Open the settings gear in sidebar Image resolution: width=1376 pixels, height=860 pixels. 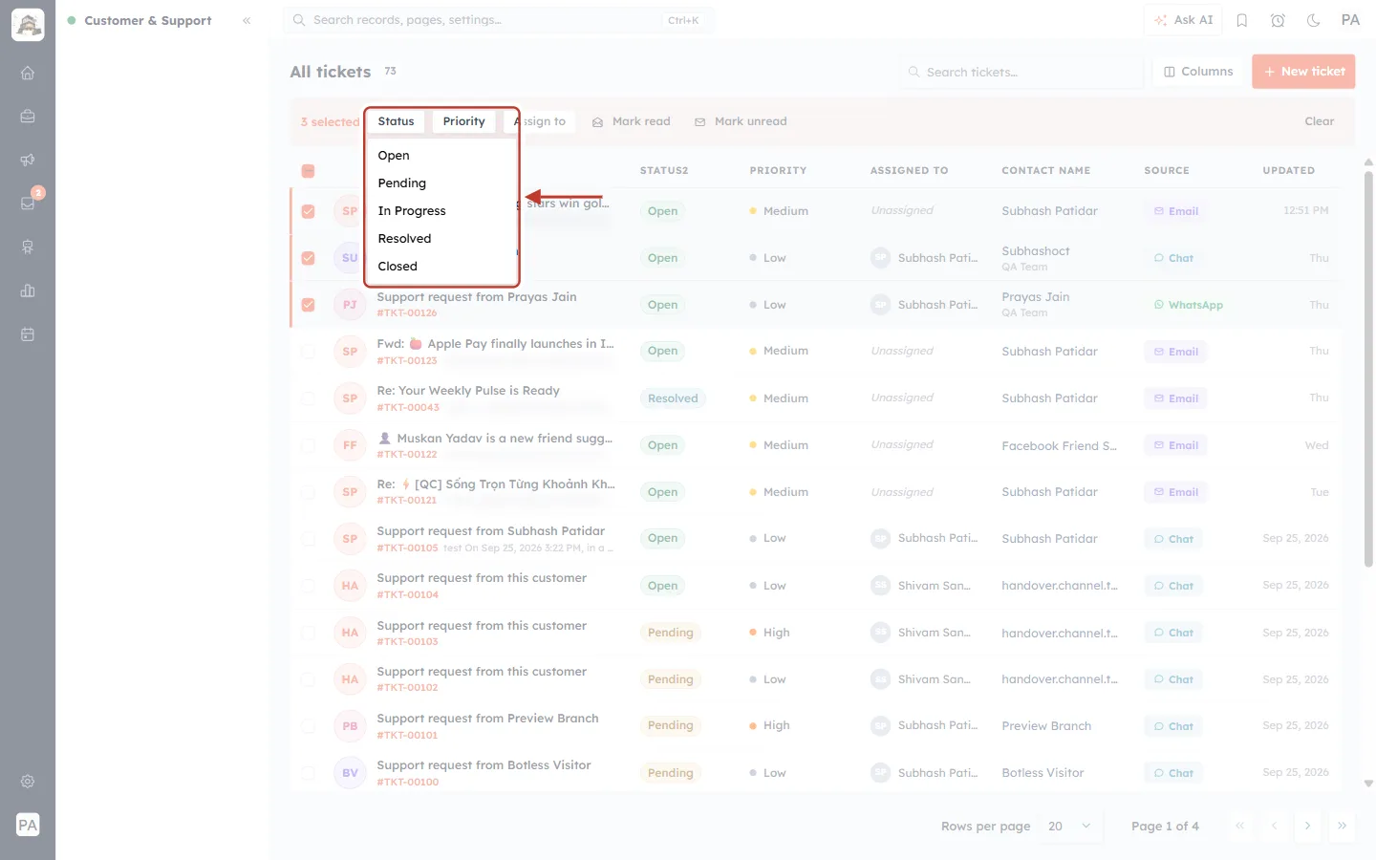[x=28, y=781]
